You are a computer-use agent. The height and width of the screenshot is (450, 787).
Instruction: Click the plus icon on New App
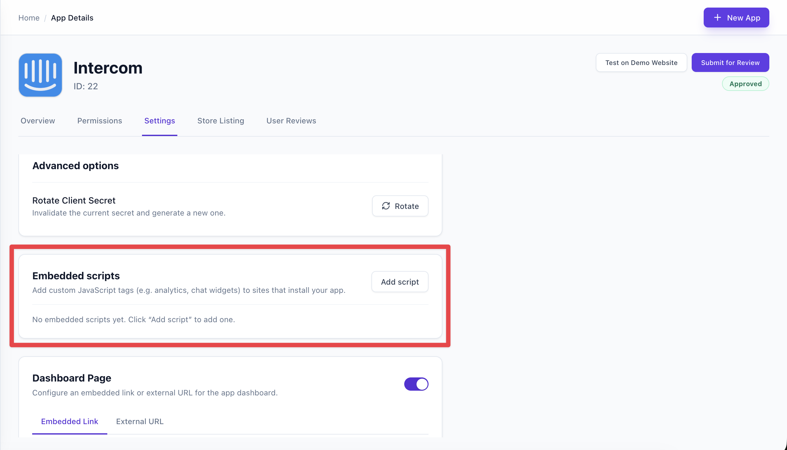point(718,18)
